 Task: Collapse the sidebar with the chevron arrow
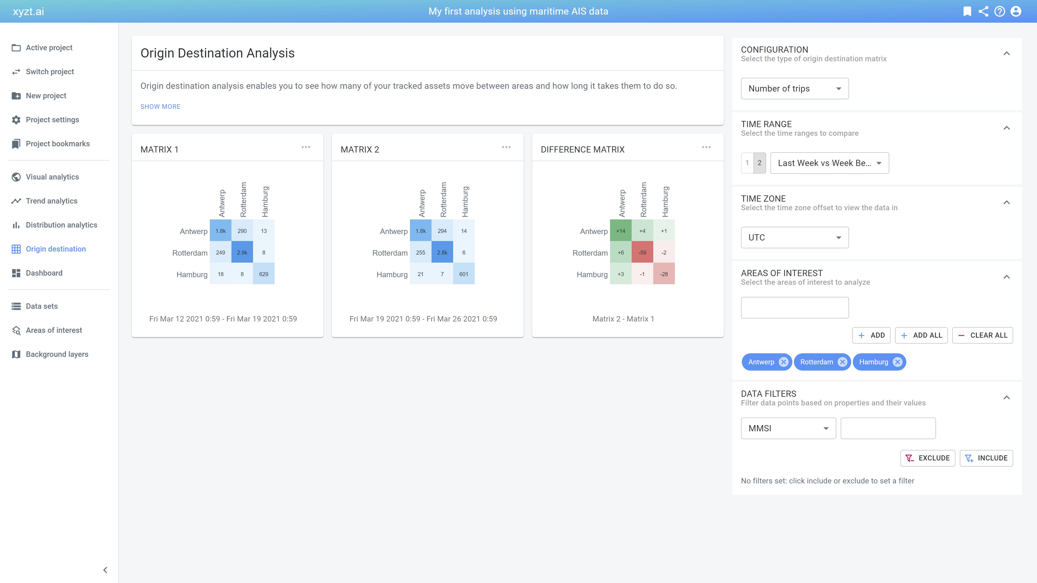[105, 570]
